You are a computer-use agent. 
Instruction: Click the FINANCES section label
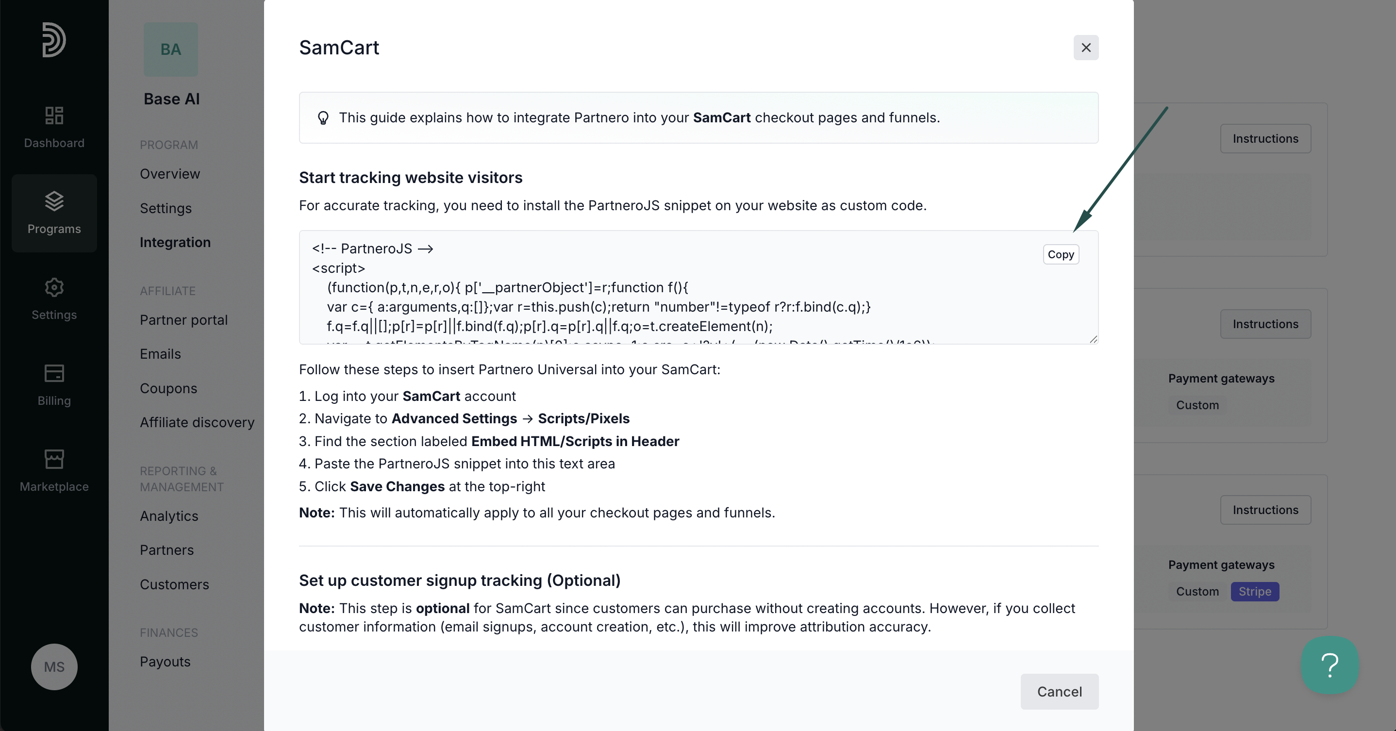pyautogui.click(x=168, y=633)
